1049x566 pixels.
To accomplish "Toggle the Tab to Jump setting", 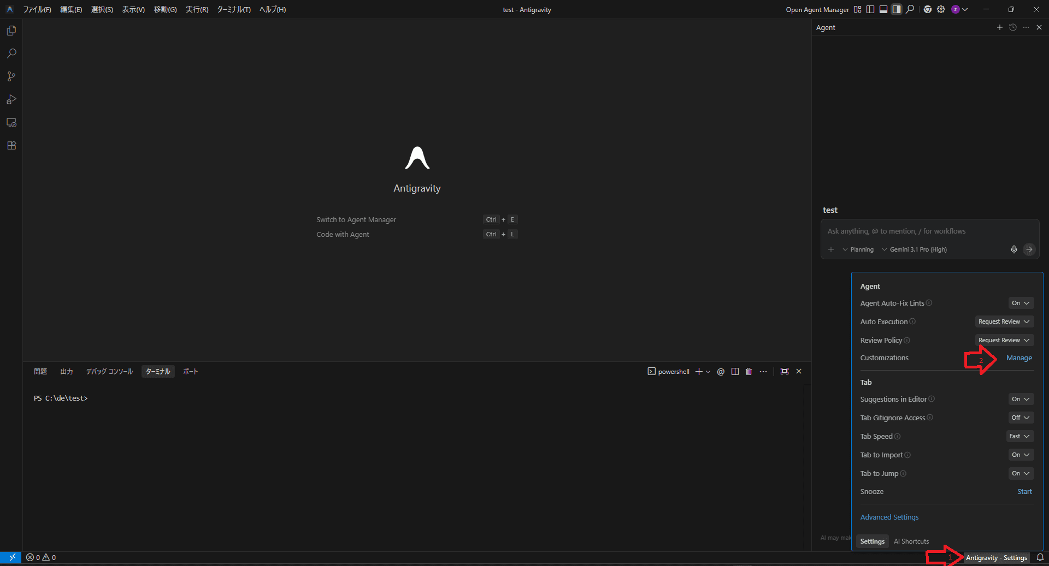I will (x=1020, y=474).
